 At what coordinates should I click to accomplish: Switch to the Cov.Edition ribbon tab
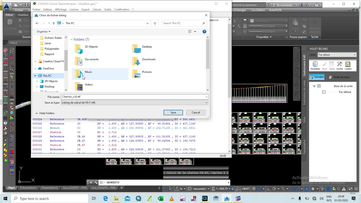click(258, 10)
